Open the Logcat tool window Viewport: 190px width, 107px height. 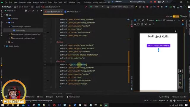50,97
